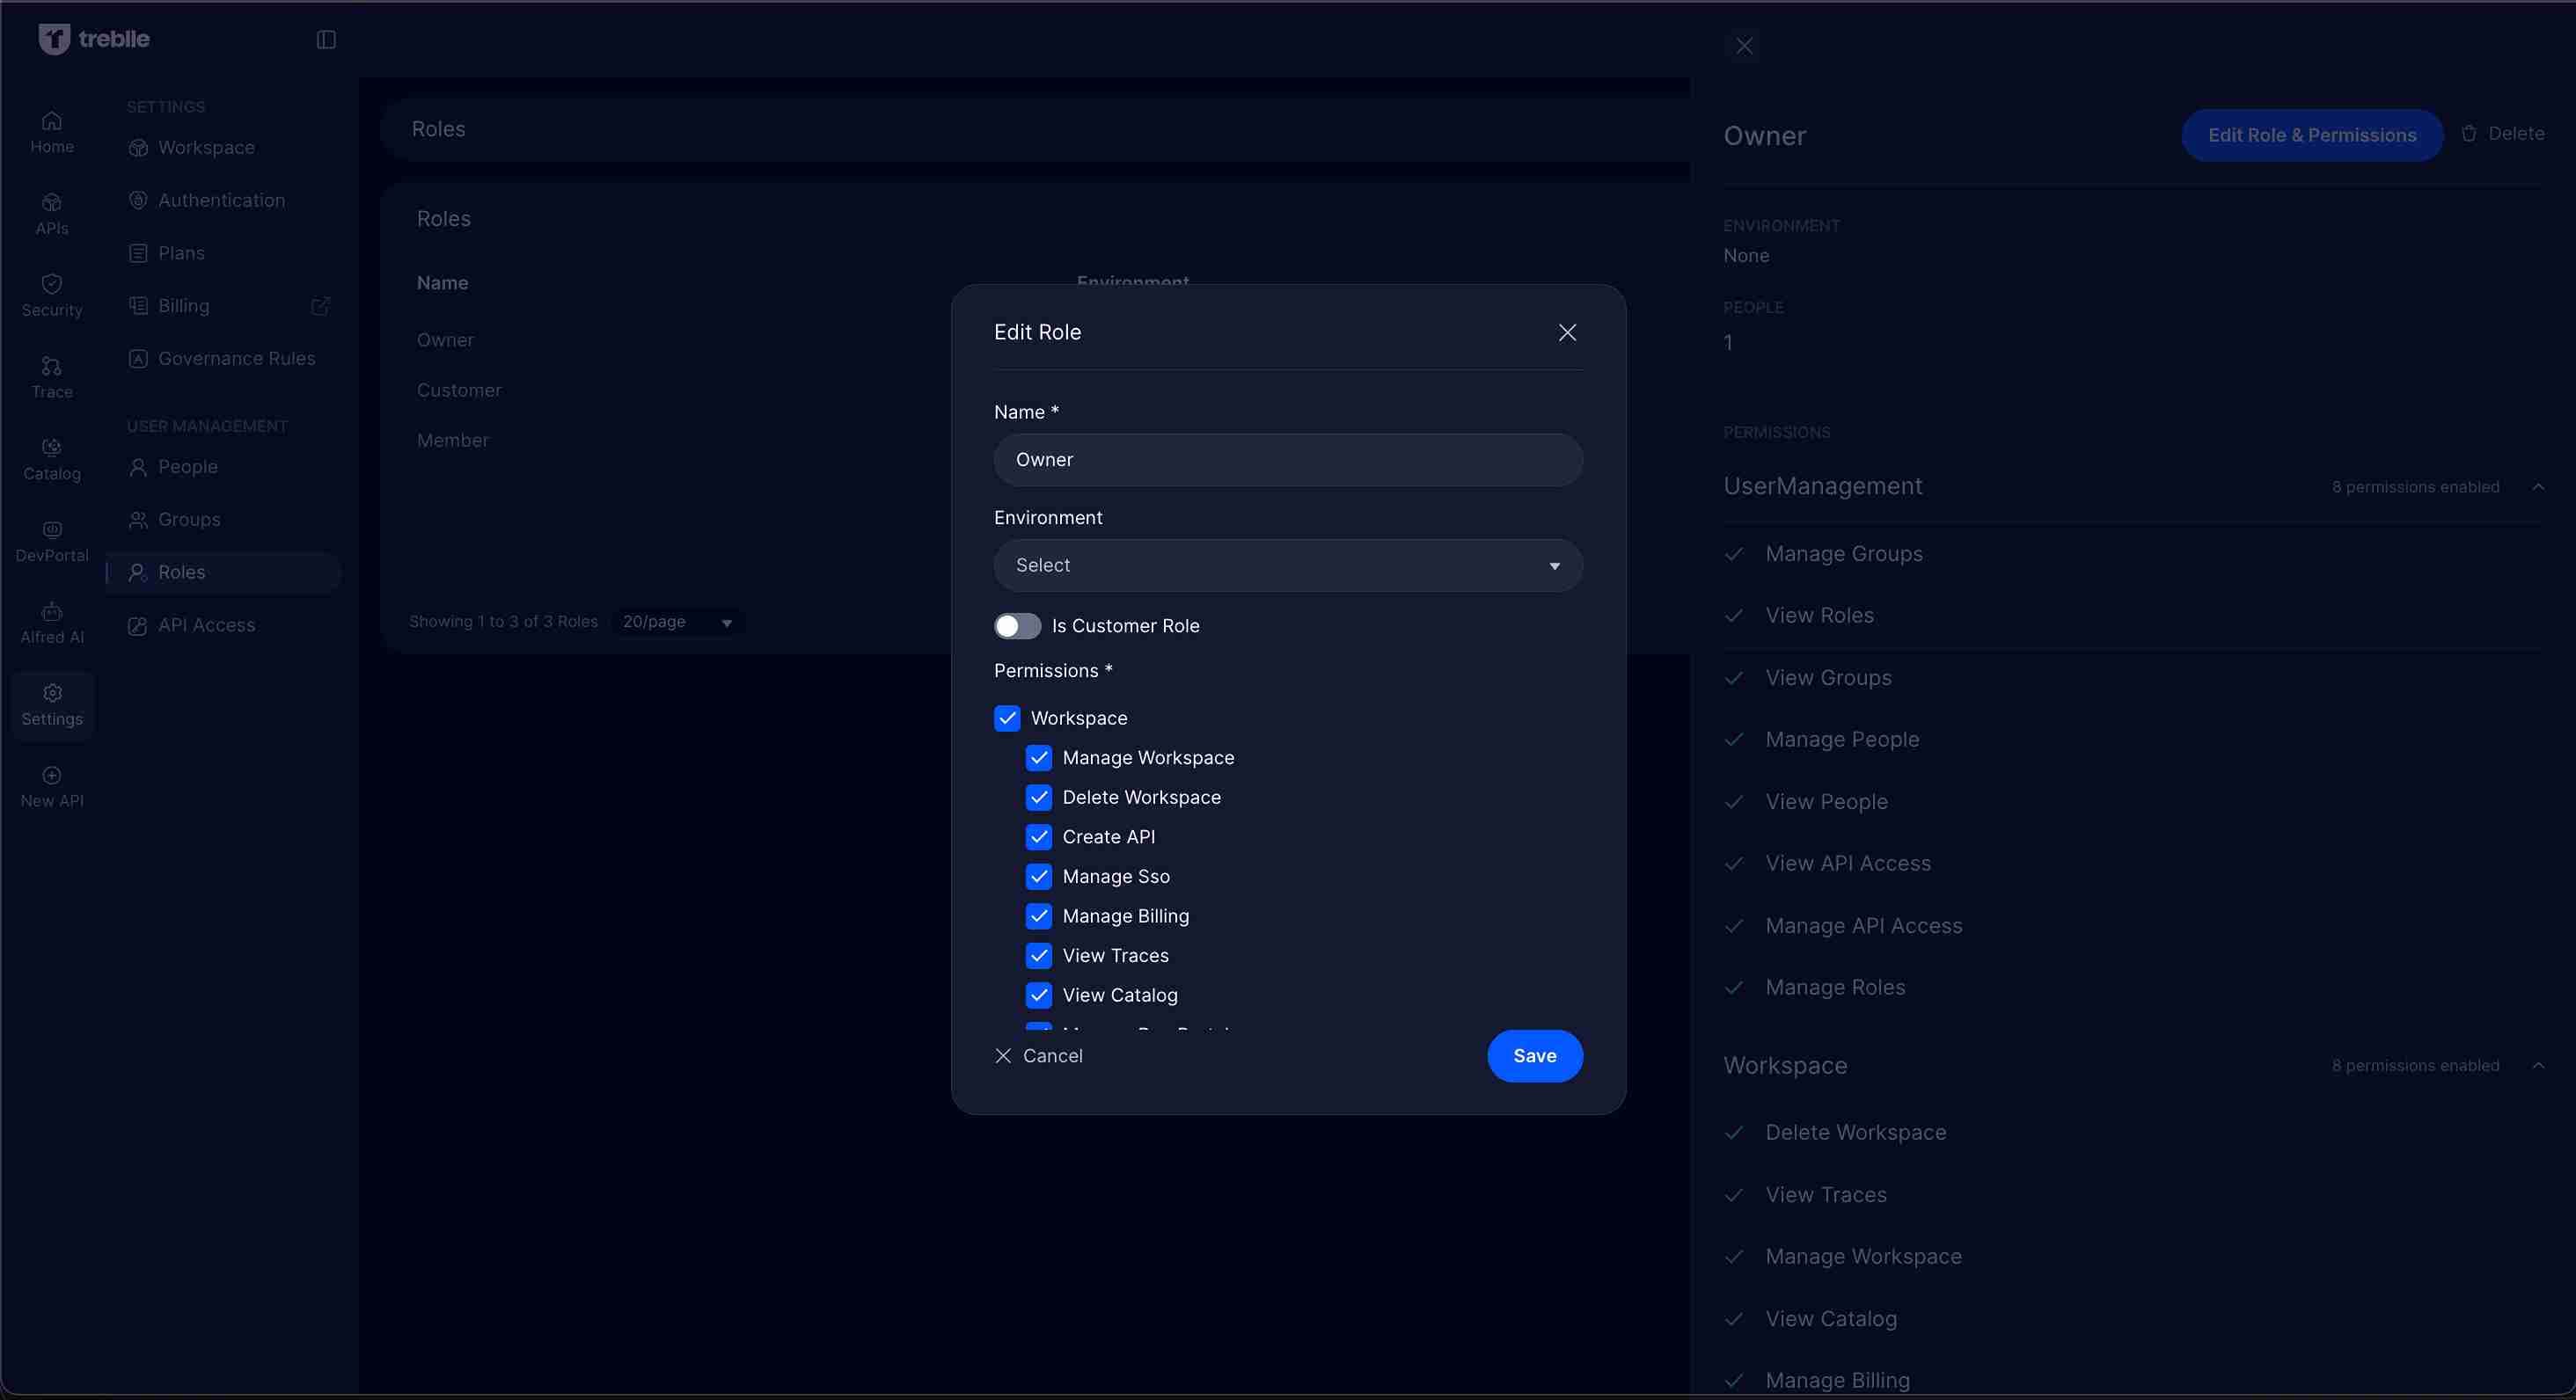
Task: Click the DevPortal sidebar icon
Action: pyautogui.click(x=52, y=530)
